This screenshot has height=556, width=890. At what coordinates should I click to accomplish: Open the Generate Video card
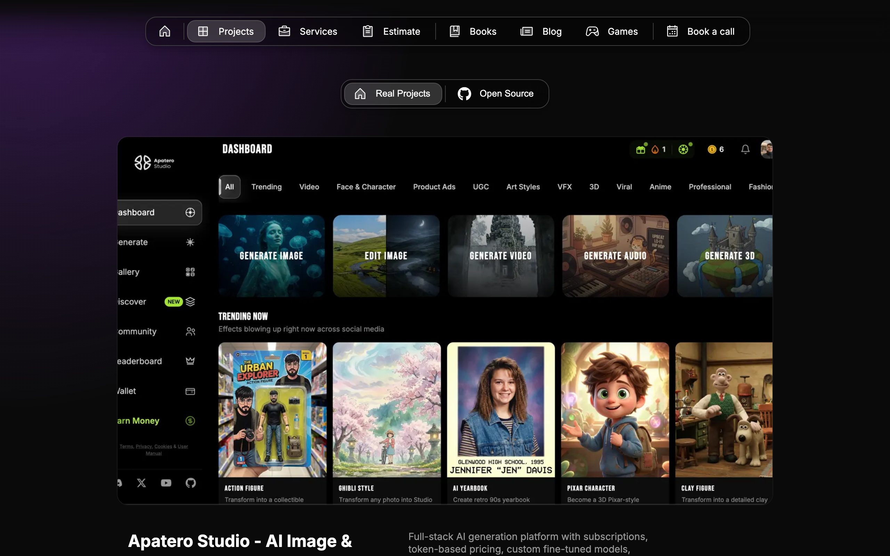(x=501, y=256)
